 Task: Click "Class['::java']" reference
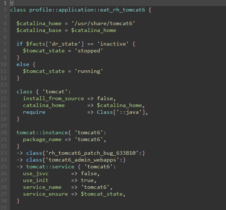point(121,112)
